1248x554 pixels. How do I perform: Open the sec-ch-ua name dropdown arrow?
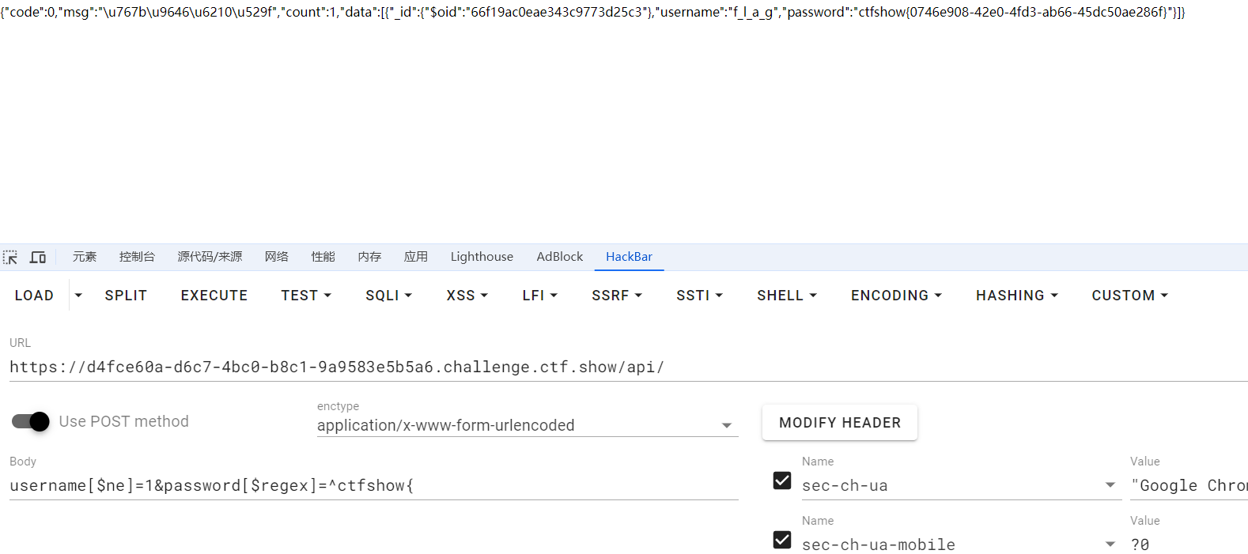[1110, 485]
